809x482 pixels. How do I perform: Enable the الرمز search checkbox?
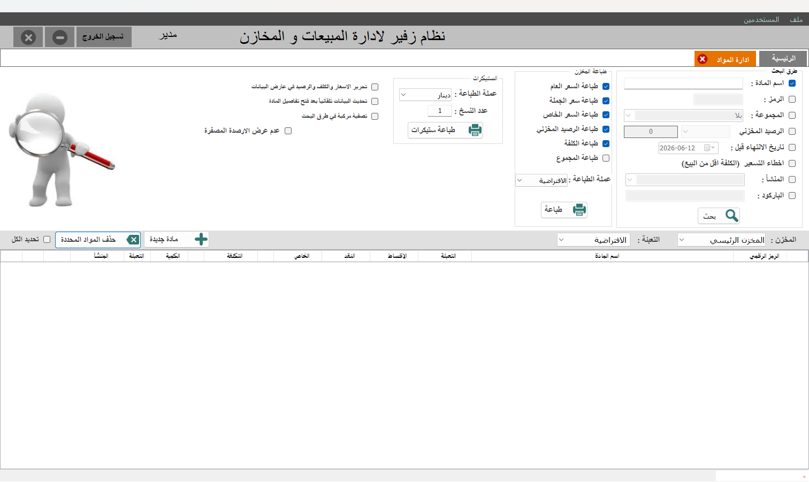pyautogui.click(x=792, y=99)
